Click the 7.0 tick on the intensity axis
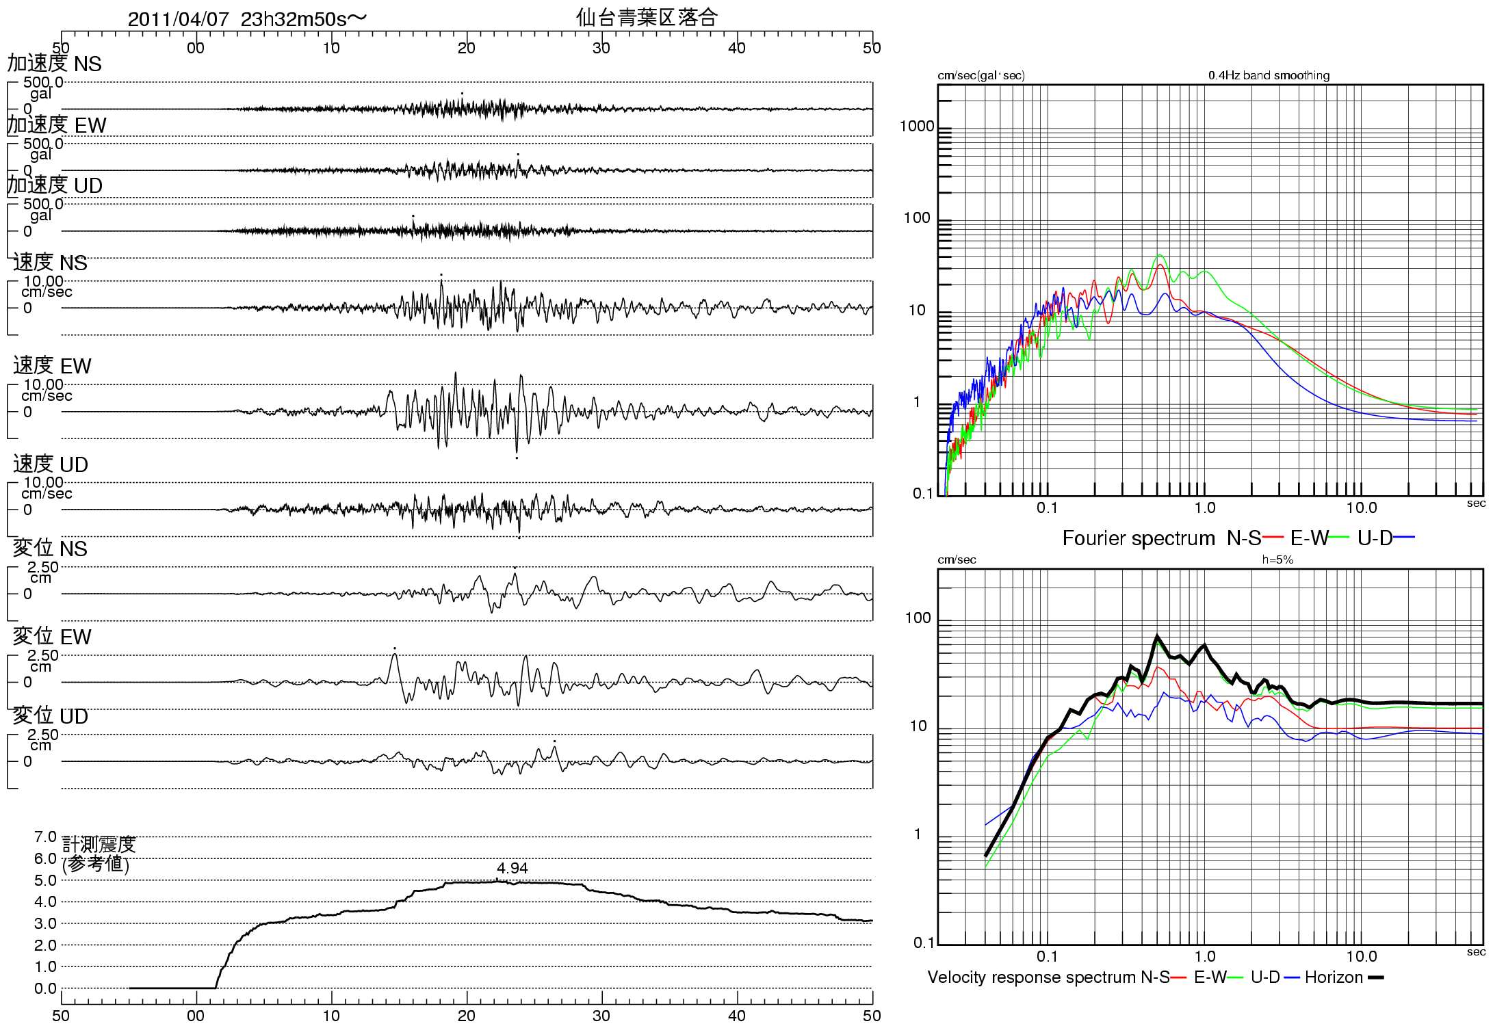 pos(45,837)
